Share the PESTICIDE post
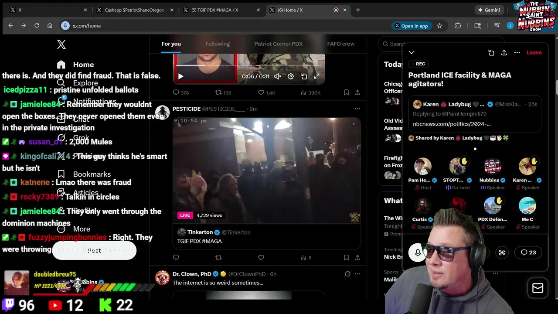The height and width of the screenshot is (314, 558). pyautogui.click(x=357, y=257)
